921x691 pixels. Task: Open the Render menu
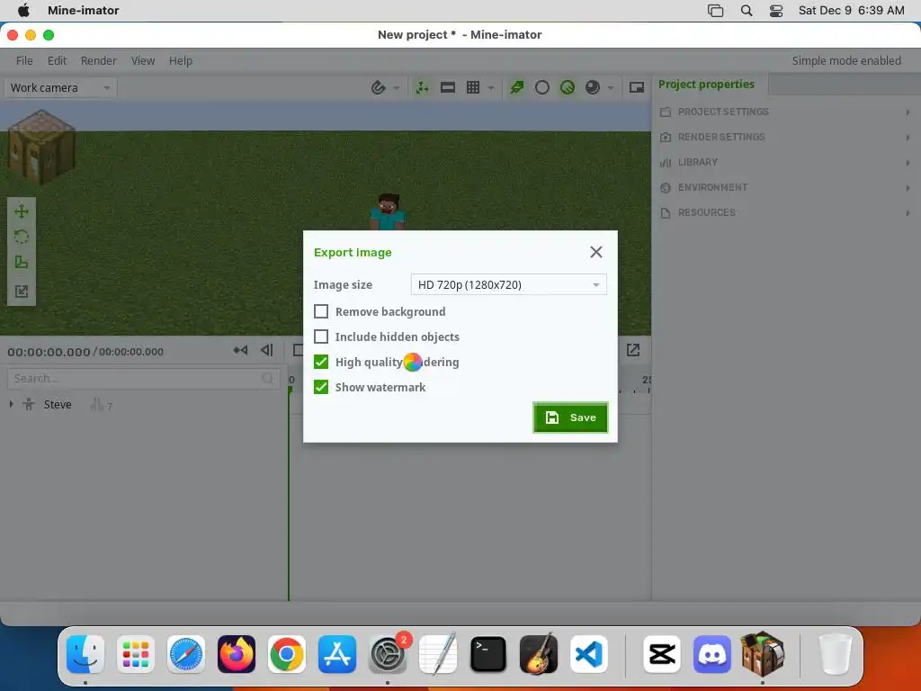coord(98,60)
